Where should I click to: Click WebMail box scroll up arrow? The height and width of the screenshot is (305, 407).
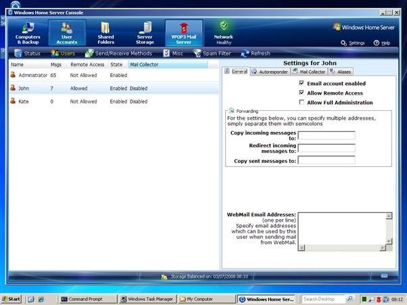(389, 216)
